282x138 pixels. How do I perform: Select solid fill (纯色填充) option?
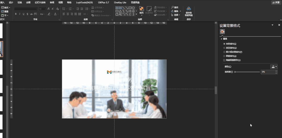[230, 44]
